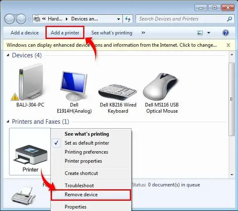
Task: Click the fax machine icon in details pane
Action: 23,196
